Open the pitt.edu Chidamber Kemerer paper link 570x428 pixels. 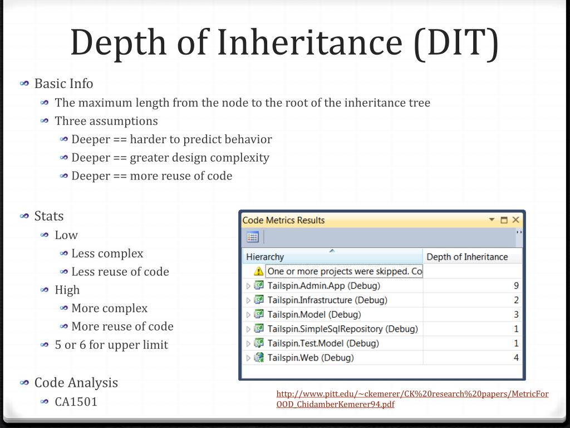[412, 399]
